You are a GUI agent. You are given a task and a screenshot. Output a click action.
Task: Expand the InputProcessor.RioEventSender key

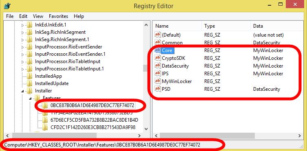[x=22, y=47]
